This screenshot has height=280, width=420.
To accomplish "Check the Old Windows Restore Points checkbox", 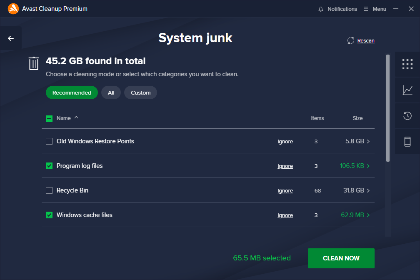I will (49, 141).
